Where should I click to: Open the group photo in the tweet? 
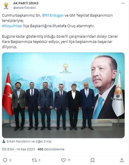(x=63, y=95)
